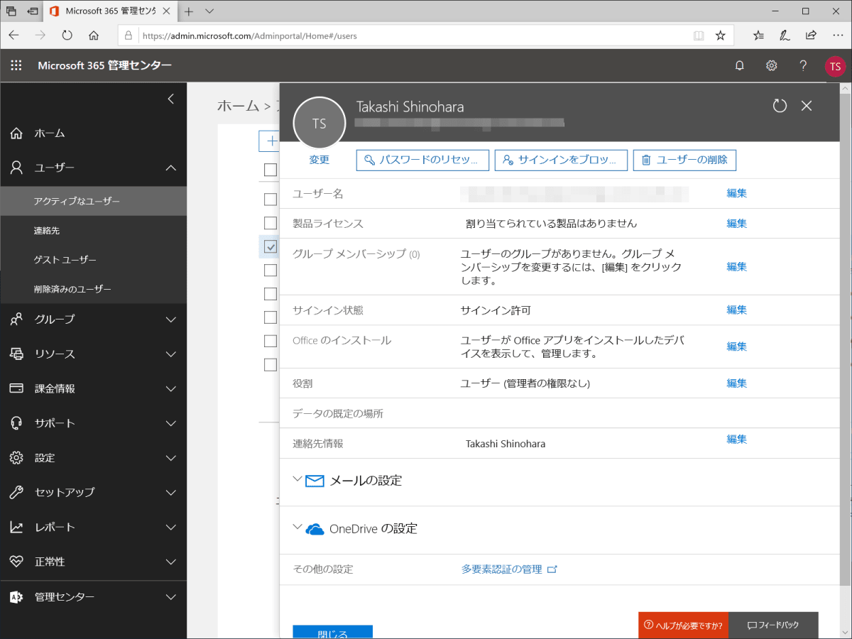Open the TS account avatar in header
The width and height of the screenshot is (852, 639).
834,66
